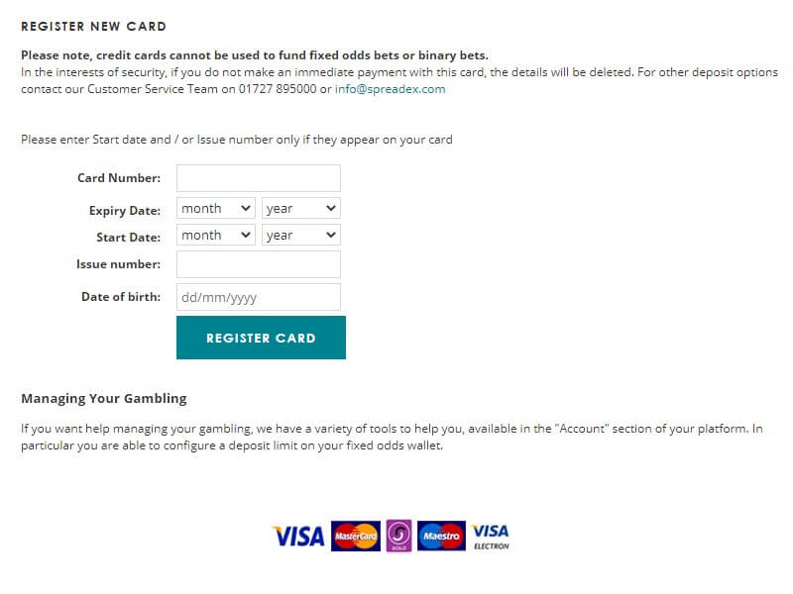Focus the Issue number input field

(259, 264)
